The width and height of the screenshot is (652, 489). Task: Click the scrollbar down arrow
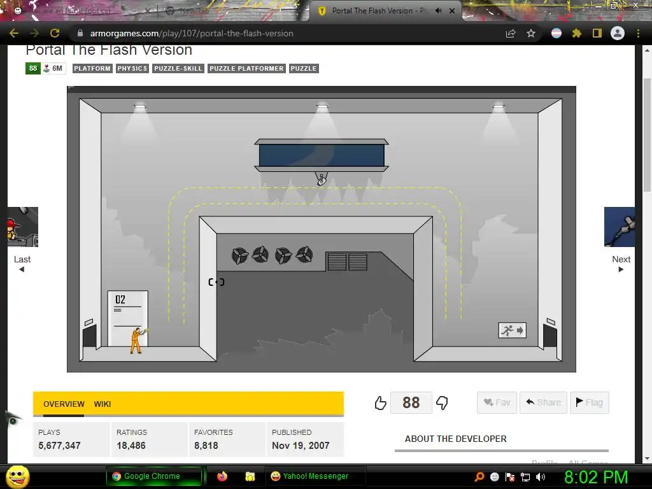point(647,458)
